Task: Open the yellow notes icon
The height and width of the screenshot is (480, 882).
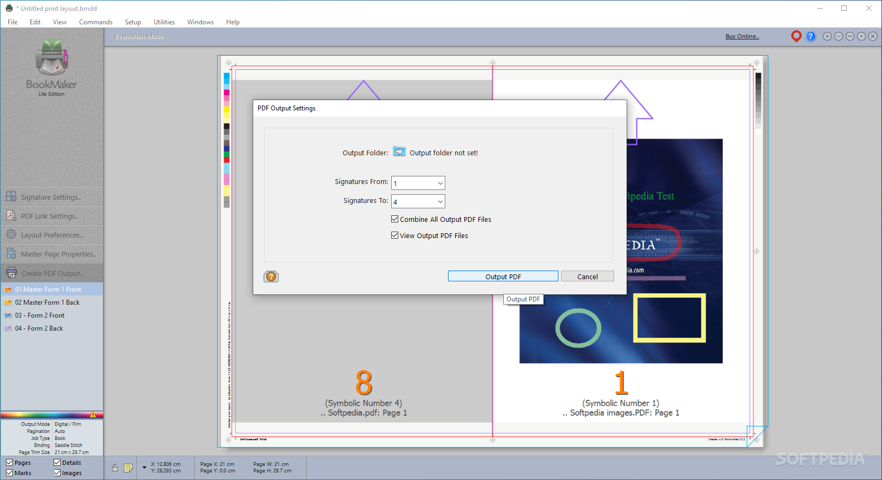Action: 128,468
